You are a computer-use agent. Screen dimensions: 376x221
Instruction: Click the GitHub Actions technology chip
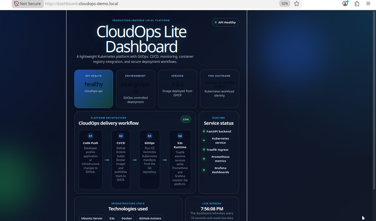[x=150, y=218]
